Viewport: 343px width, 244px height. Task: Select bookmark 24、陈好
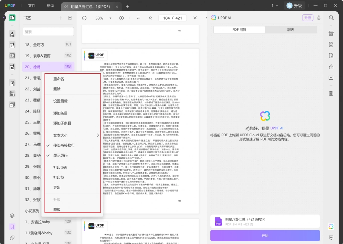tap(32, 111)
